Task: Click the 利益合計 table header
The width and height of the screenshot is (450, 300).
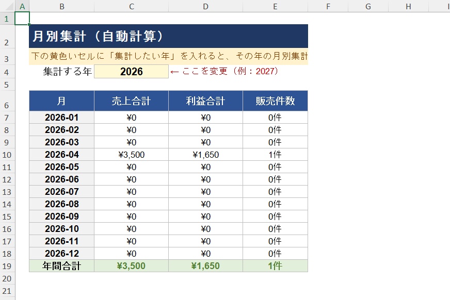Action: [205, 101]
